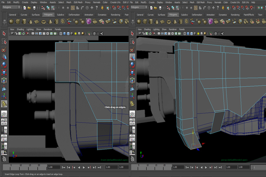The image size is (266, 177).
Task: Open the Edit Mesh menu in right window
Action: click(201, 2)
